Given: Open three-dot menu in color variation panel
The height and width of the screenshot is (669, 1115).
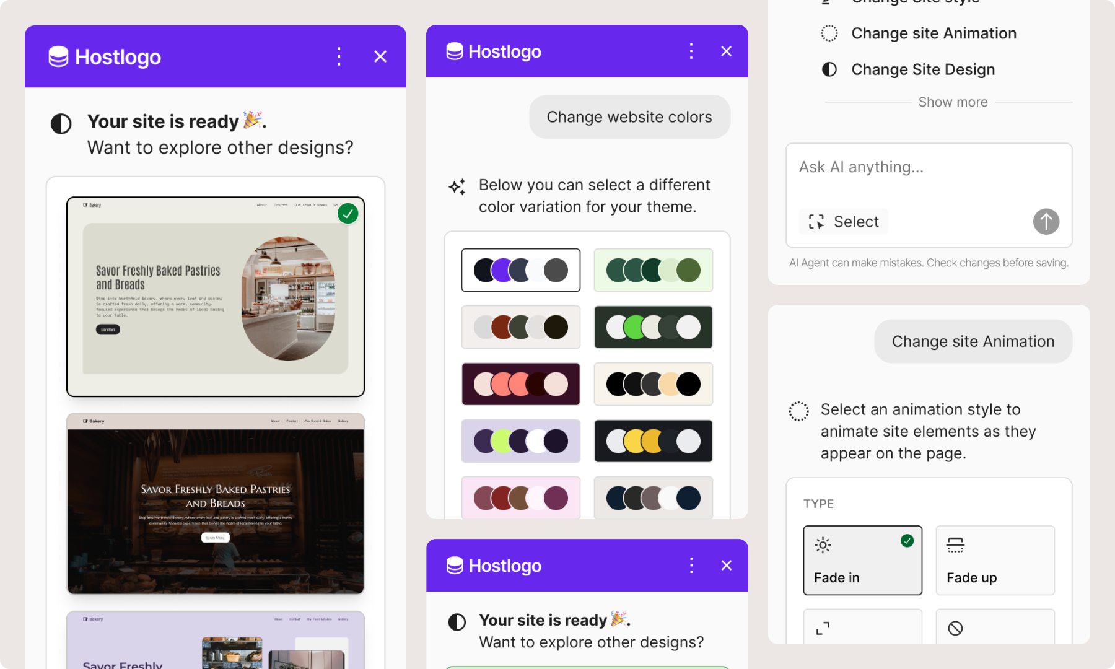Looking at the screenshot, I should [x=691, y=51].
